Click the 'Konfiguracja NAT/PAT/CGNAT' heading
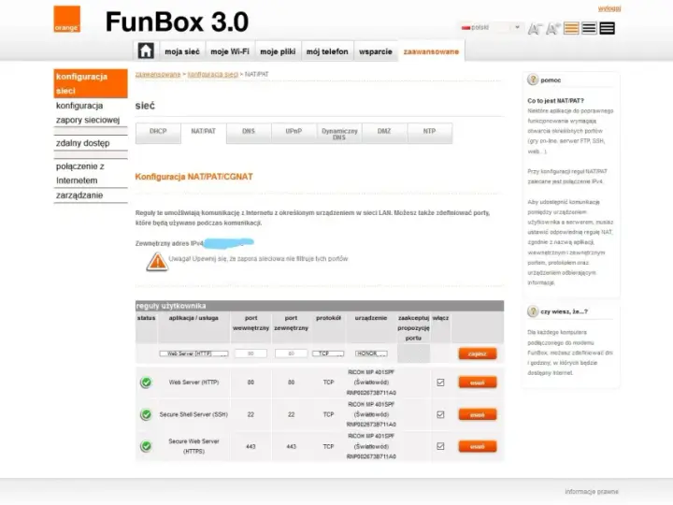Image resolution: width=673 pixels, height=505 pixels. pyautogui.click(x=194, y=177)
